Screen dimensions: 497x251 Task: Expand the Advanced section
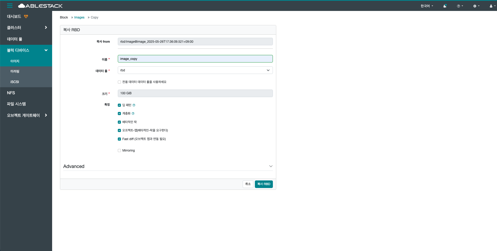(x=168, y=166)
